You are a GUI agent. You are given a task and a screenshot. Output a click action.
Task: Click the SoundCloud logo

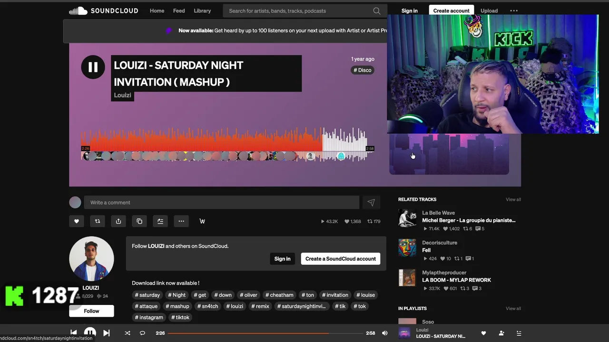tap(103, 10)
